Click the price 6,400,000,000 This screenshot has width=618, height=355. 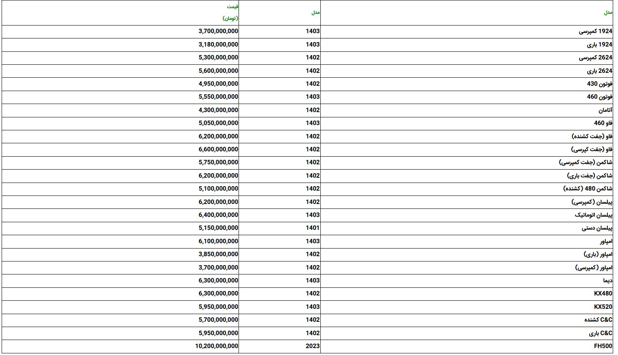tap(218, 215)
